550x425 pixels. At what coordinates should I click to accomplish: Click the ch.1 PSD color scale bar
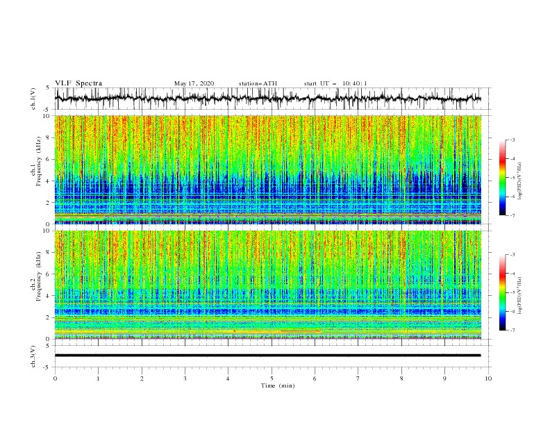coord(502,178)
